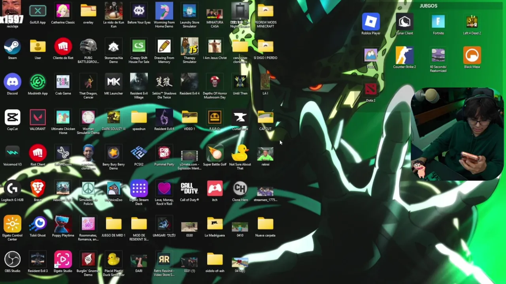Viewport: 506px width, 284px height.
Task: Open Nueva carpeta folder
Action: [x=265, y=224]
